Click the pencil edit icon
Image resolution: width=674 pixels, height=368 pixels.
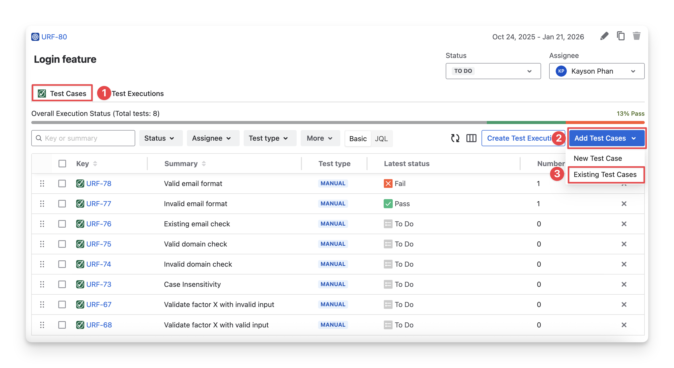pyautogui.click(x=604, y=36)
